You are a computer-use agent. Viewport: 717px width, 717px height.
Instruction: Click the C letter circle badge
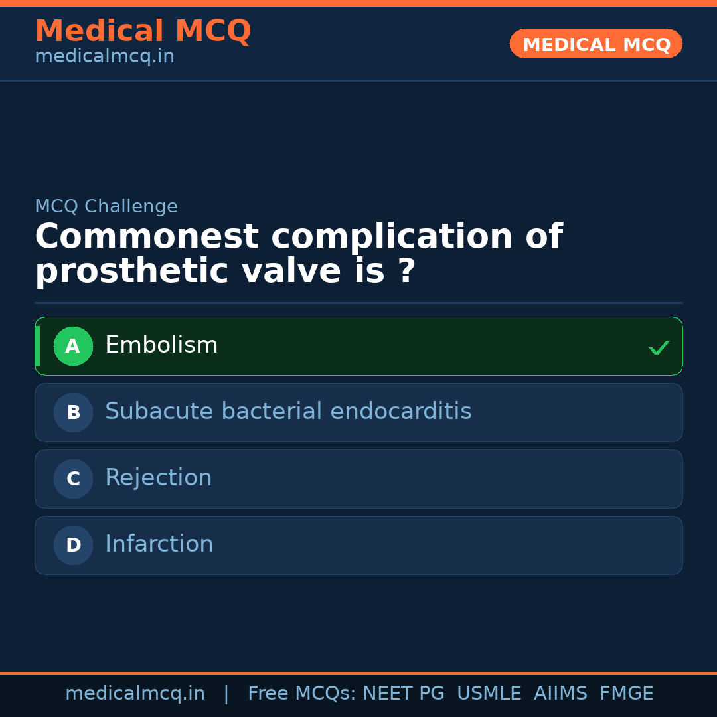pyautogui.click(x=73, y=479)
